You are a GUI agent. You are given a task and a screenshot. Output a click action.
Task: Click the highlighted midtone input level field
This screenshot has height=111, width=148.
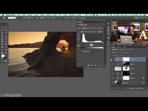[91, 45]
